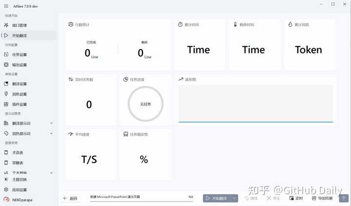Click the 返回 back button
The image size is (351, 206).
pos(71,198)
